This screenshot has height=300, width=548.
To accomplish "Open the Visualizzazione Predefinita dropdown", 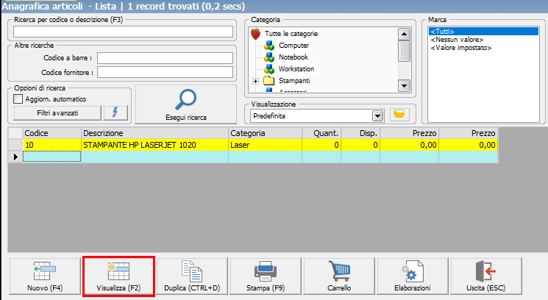I will point(377,115).
